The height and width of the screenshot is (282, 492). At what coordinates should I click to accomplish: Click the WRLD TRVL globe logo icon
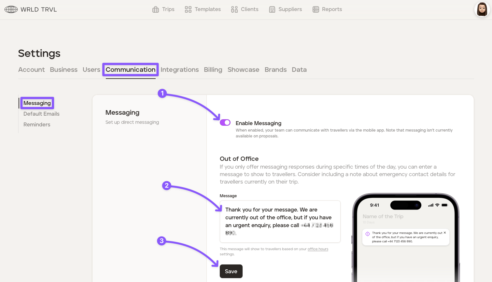(11, 9)
